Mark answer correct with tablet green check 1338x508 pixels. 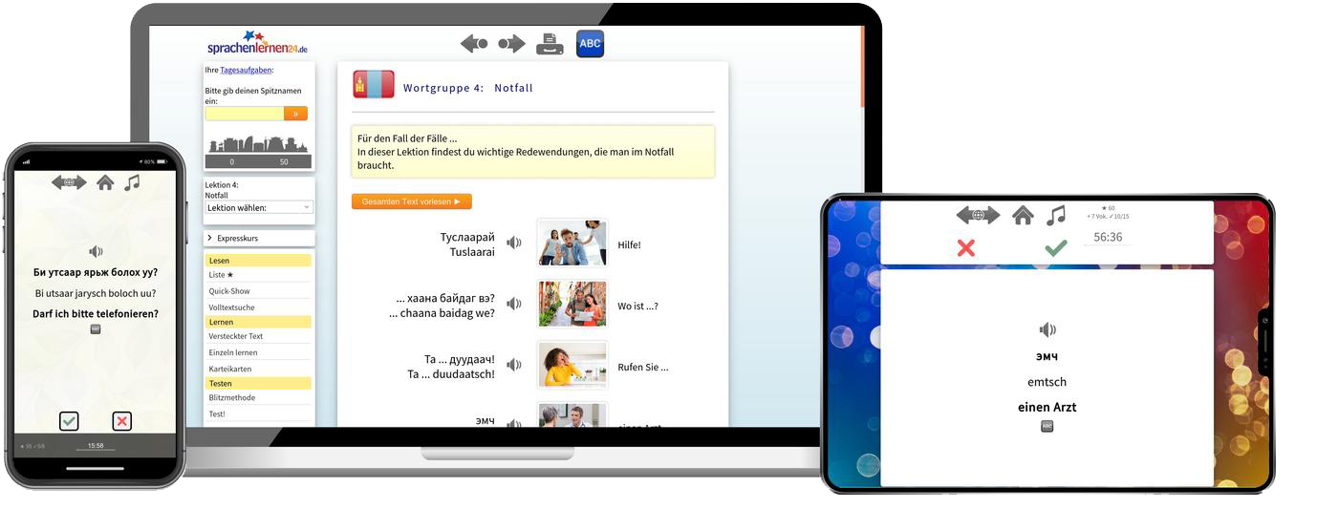coord(1055,248)
